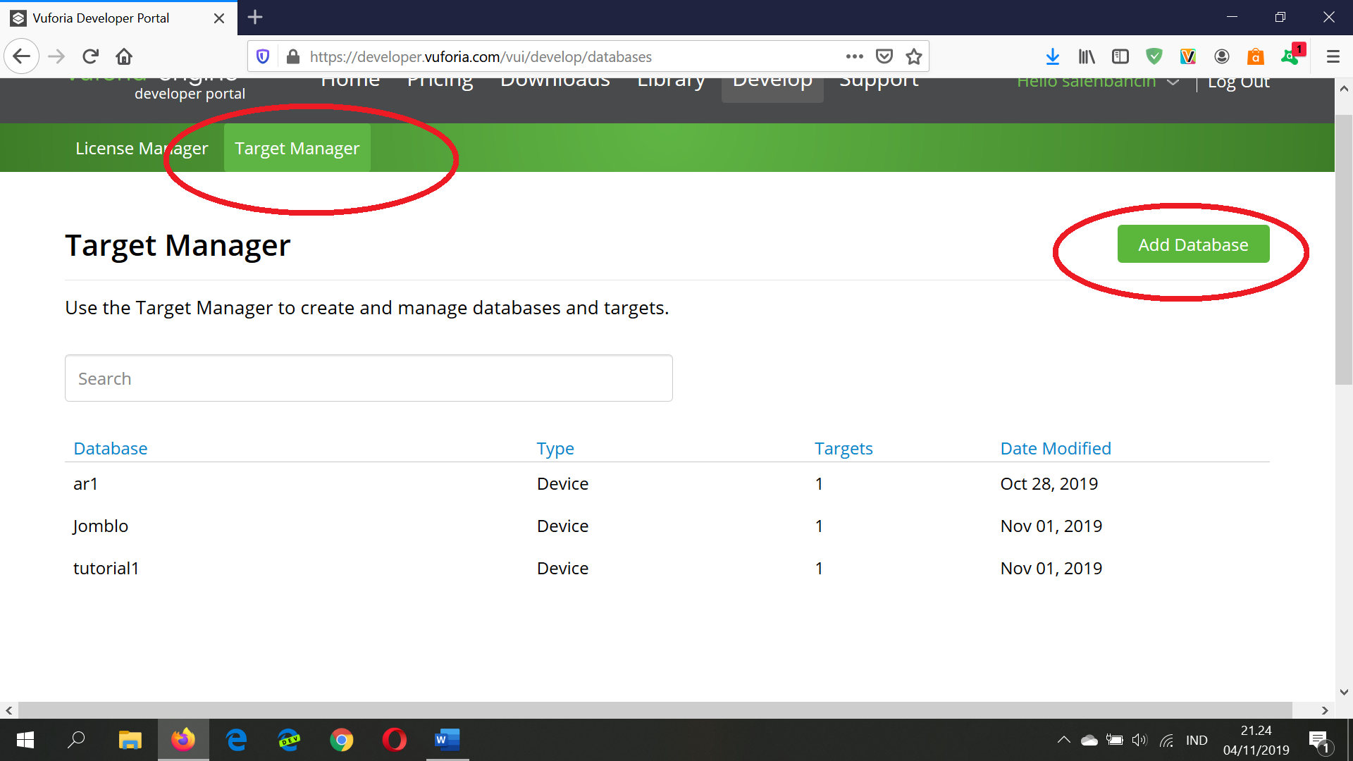Open Google Chrome from taskbar

(x=342, y=740)
